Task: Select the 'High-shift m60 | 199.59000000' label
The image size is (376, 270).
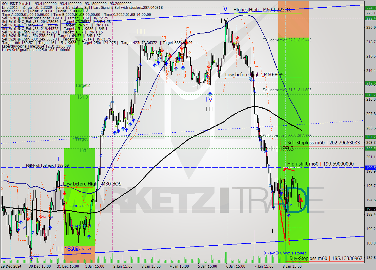Action: 320,164
